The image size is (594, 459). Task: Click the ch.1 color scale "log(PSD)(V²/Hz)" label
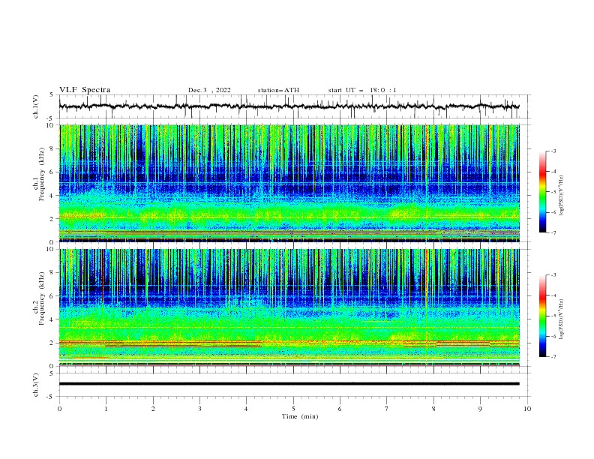[562, 196]
